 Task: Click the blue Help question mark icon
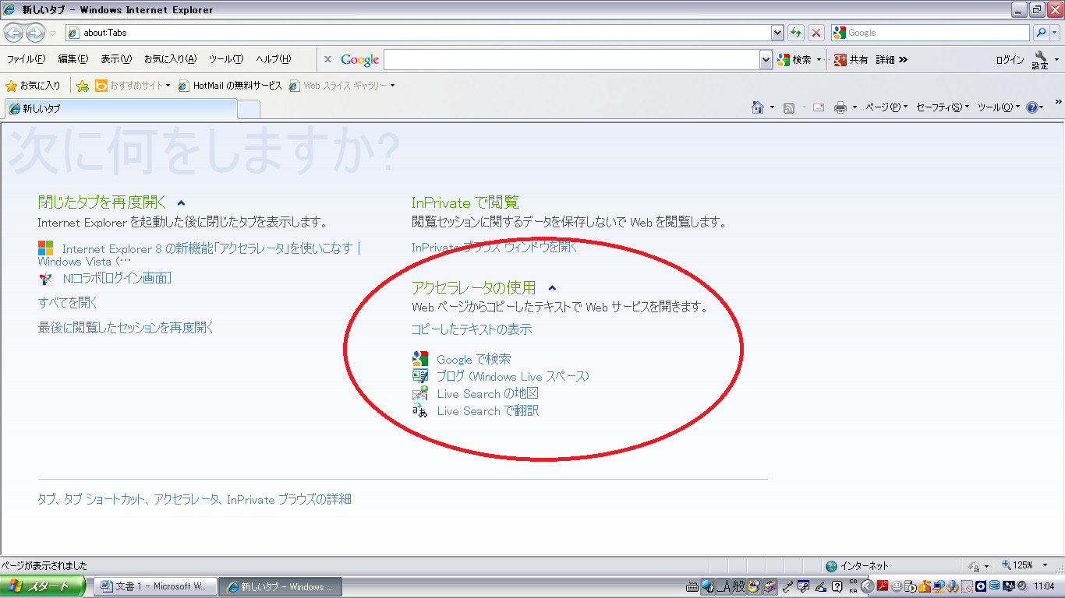coord(1032,107)
